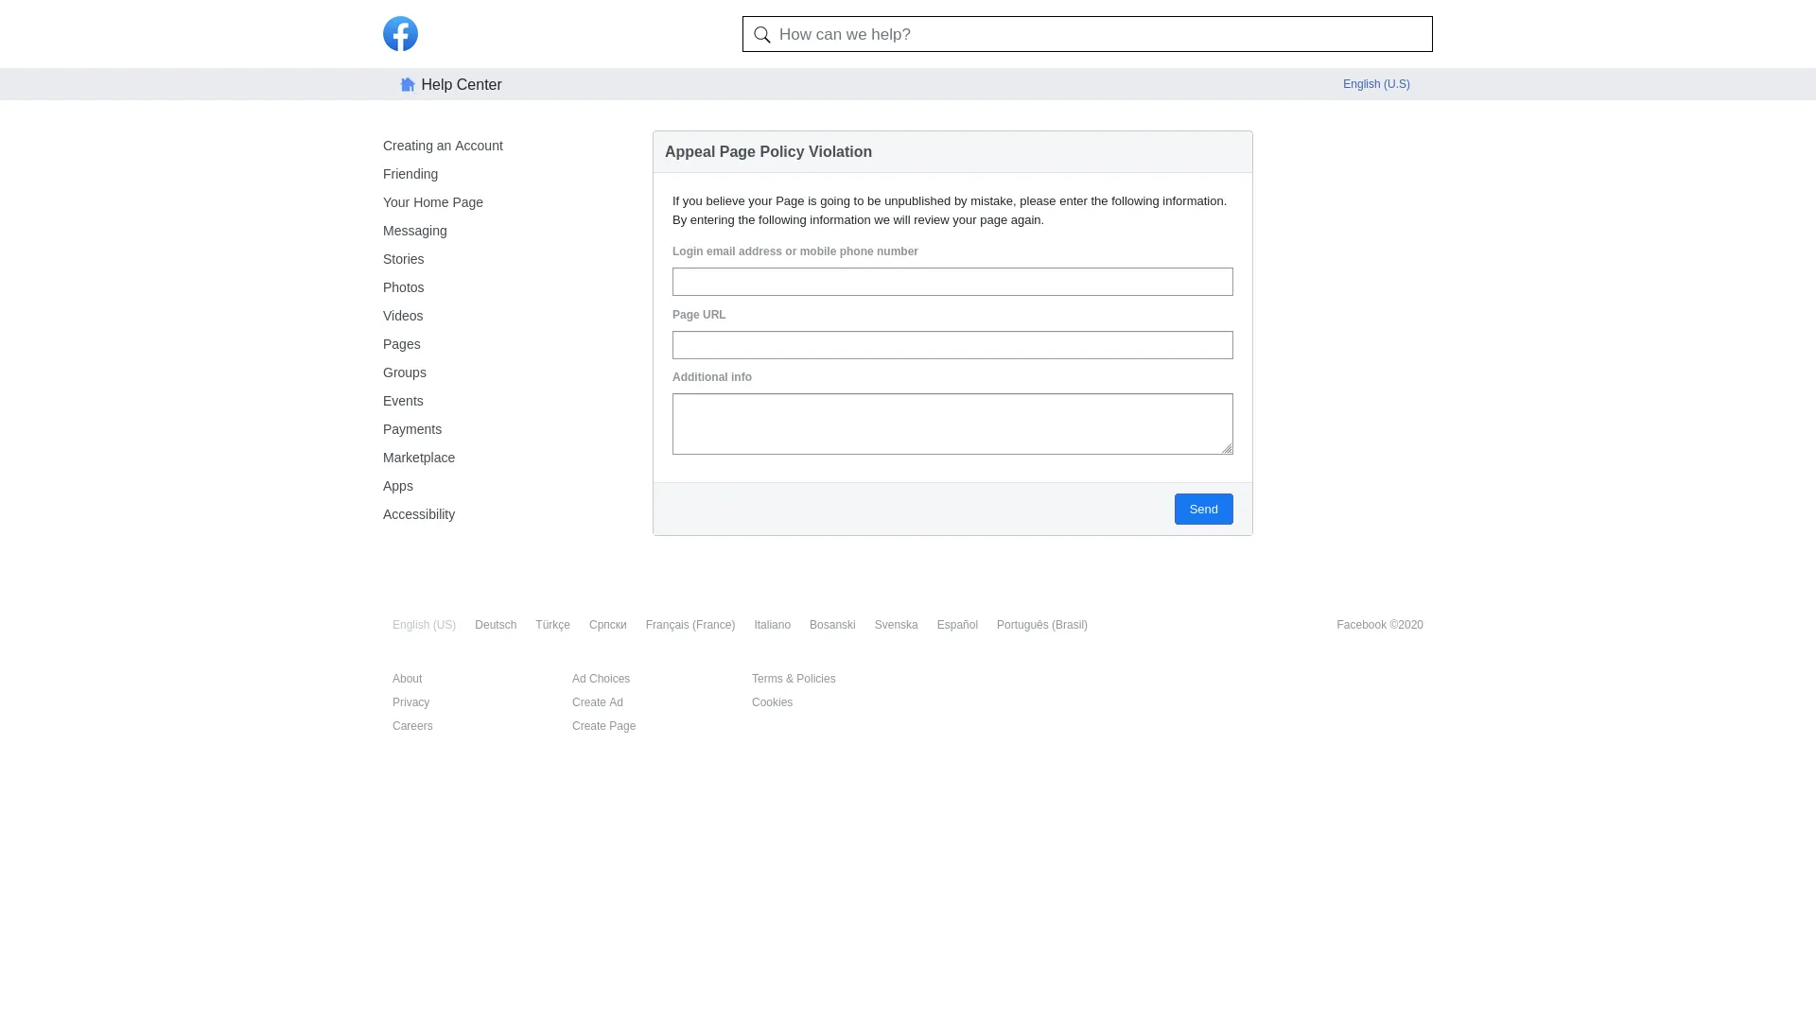Switch language to Српски
This screenshot has height=1021, width=1816.
pos(608,625)
